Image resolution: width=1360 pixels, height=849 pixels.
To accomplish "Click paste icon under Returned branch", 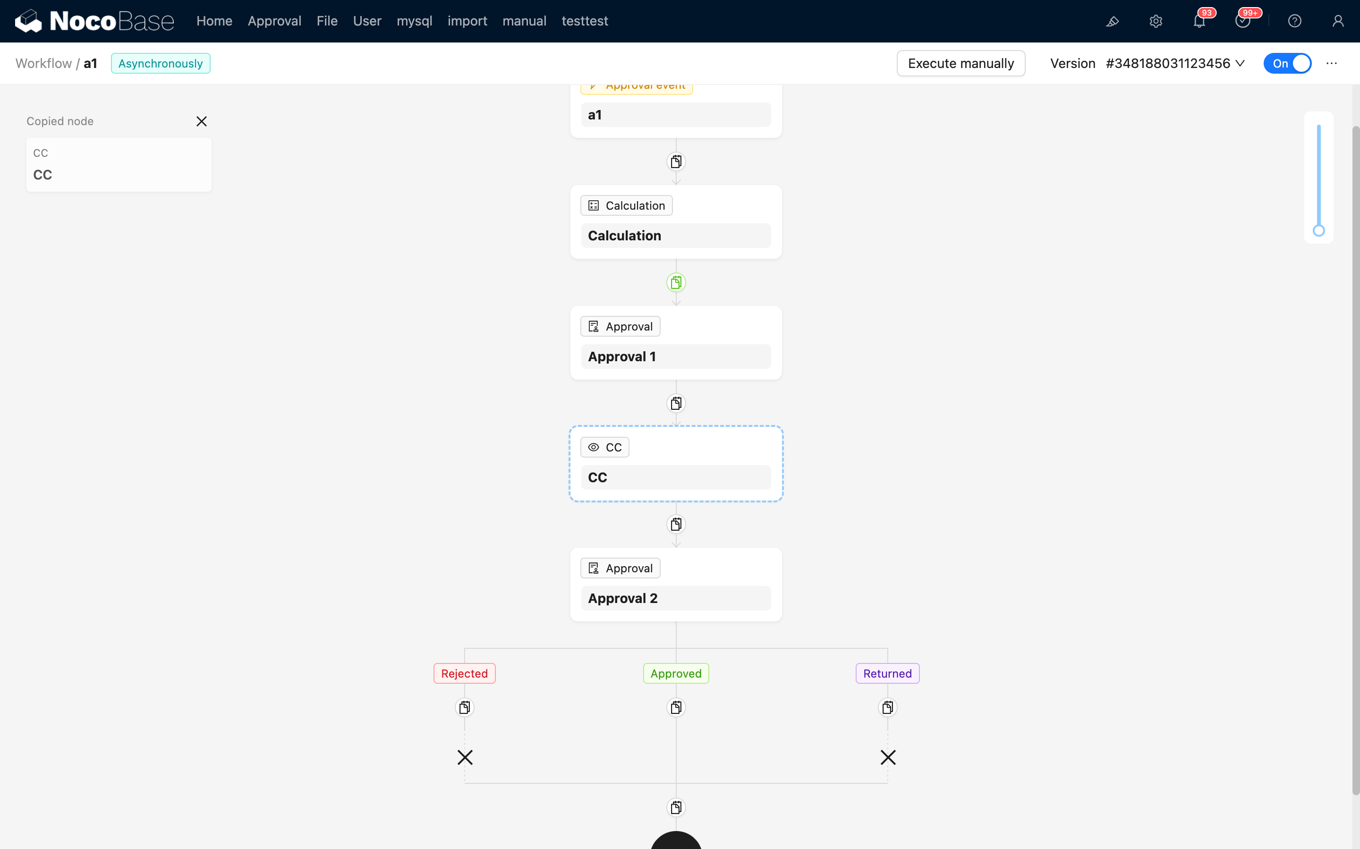I will (x=887, y=707).
